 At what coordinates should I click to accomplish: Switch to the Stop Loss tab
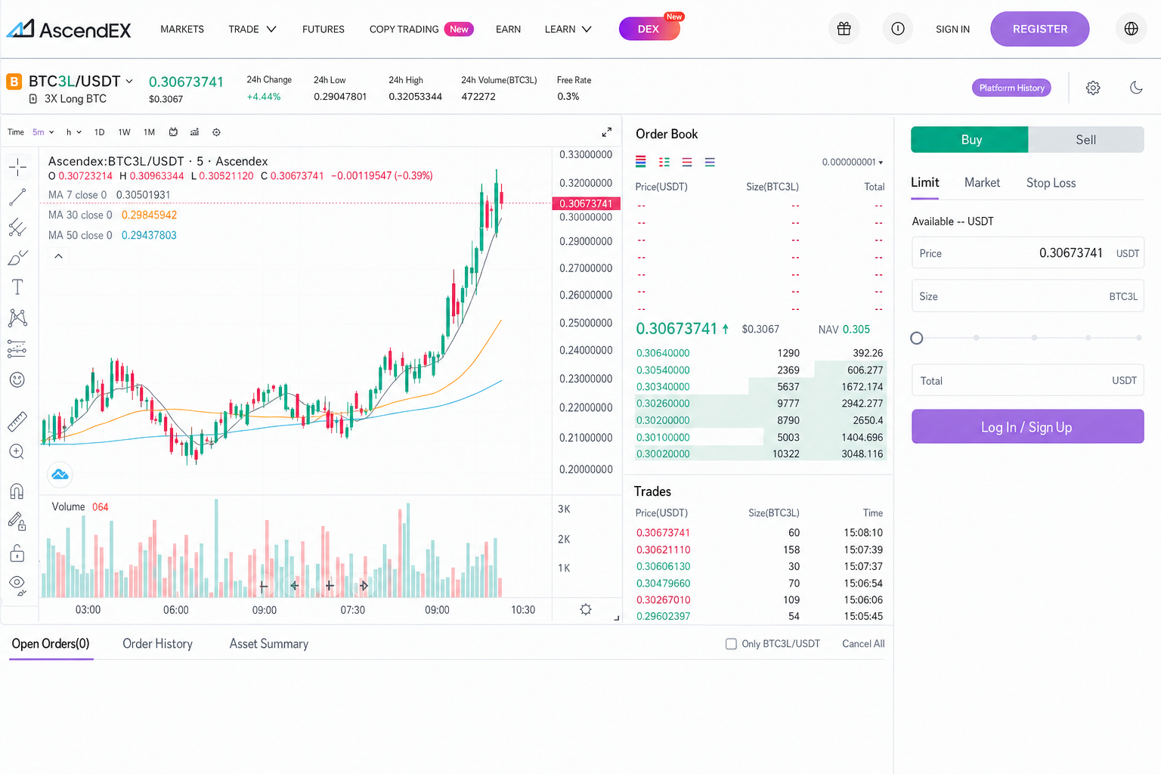(x=1051, y=183)
